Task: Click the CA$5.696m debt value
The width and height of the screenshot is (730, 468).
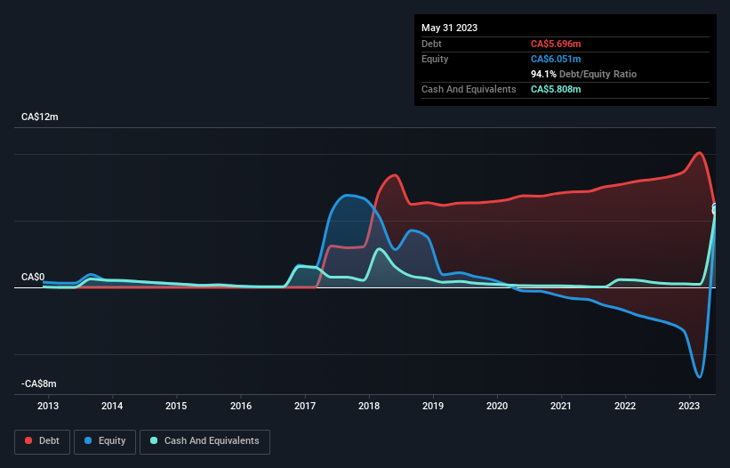Action: (556, 44)
